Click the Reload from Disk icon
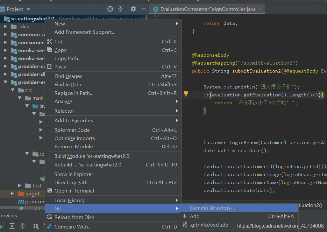Screen dimensions: 327x232 click(49, 217)
